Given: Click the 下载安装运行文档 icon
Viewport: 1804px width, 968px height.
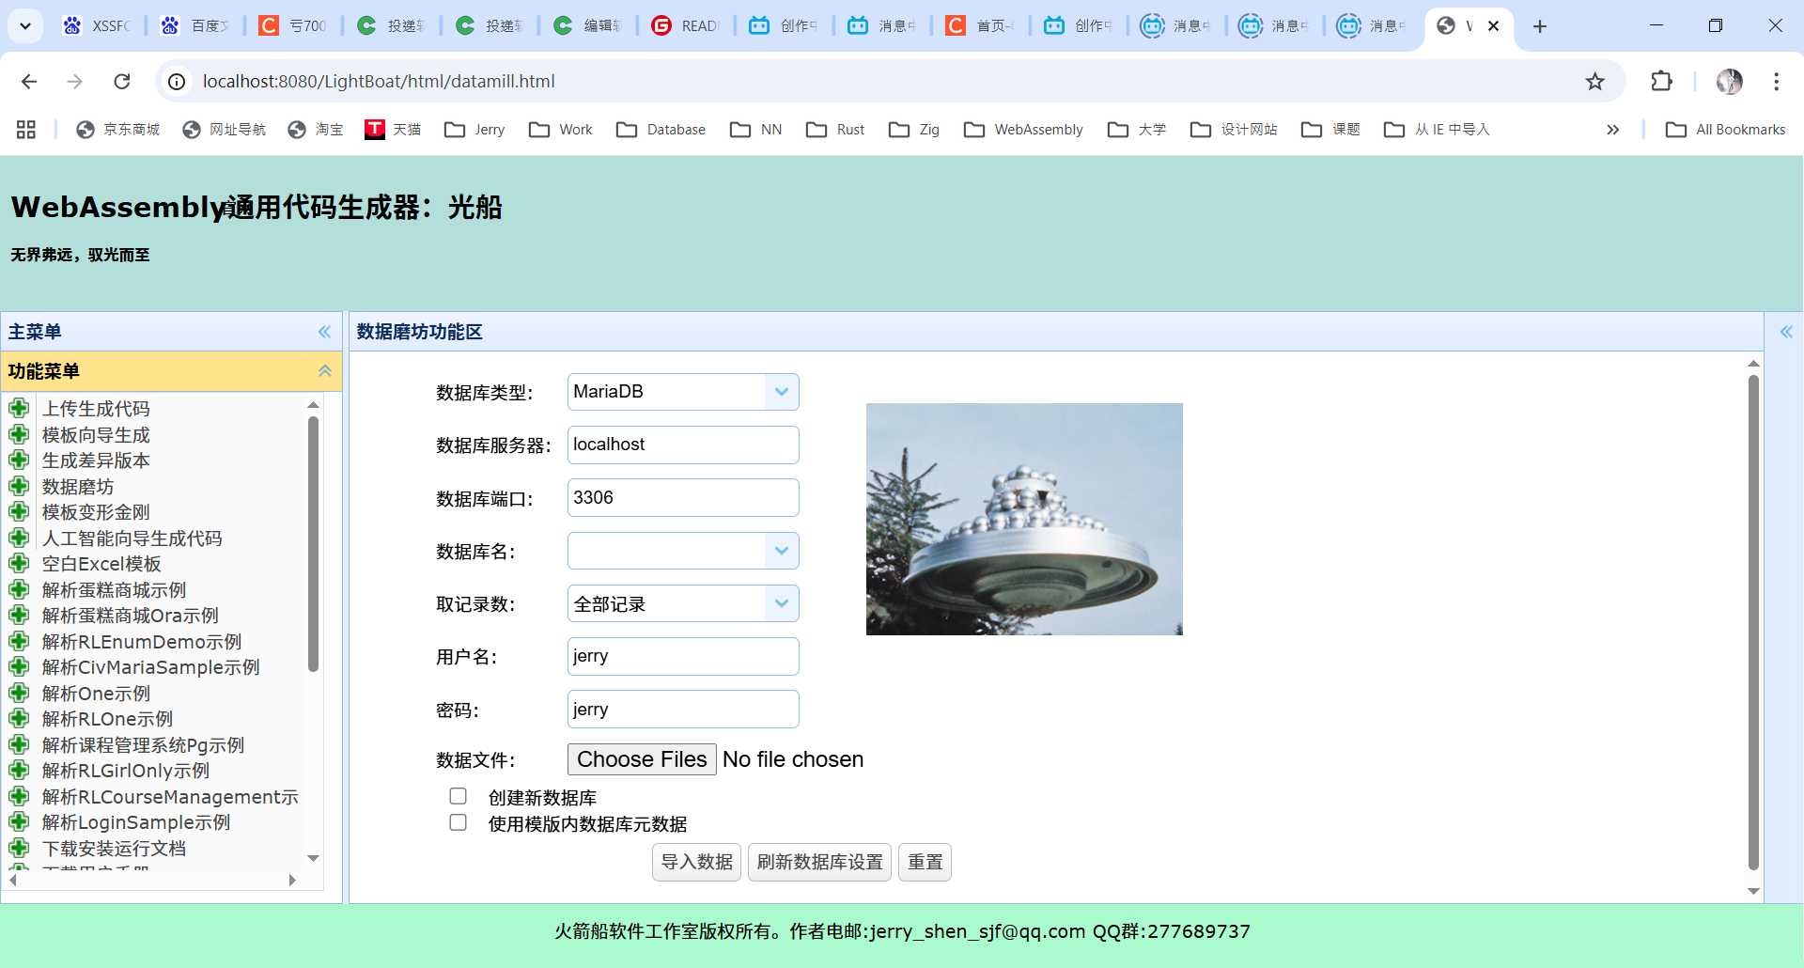Looking at the screenshot, I should [20, 848].
